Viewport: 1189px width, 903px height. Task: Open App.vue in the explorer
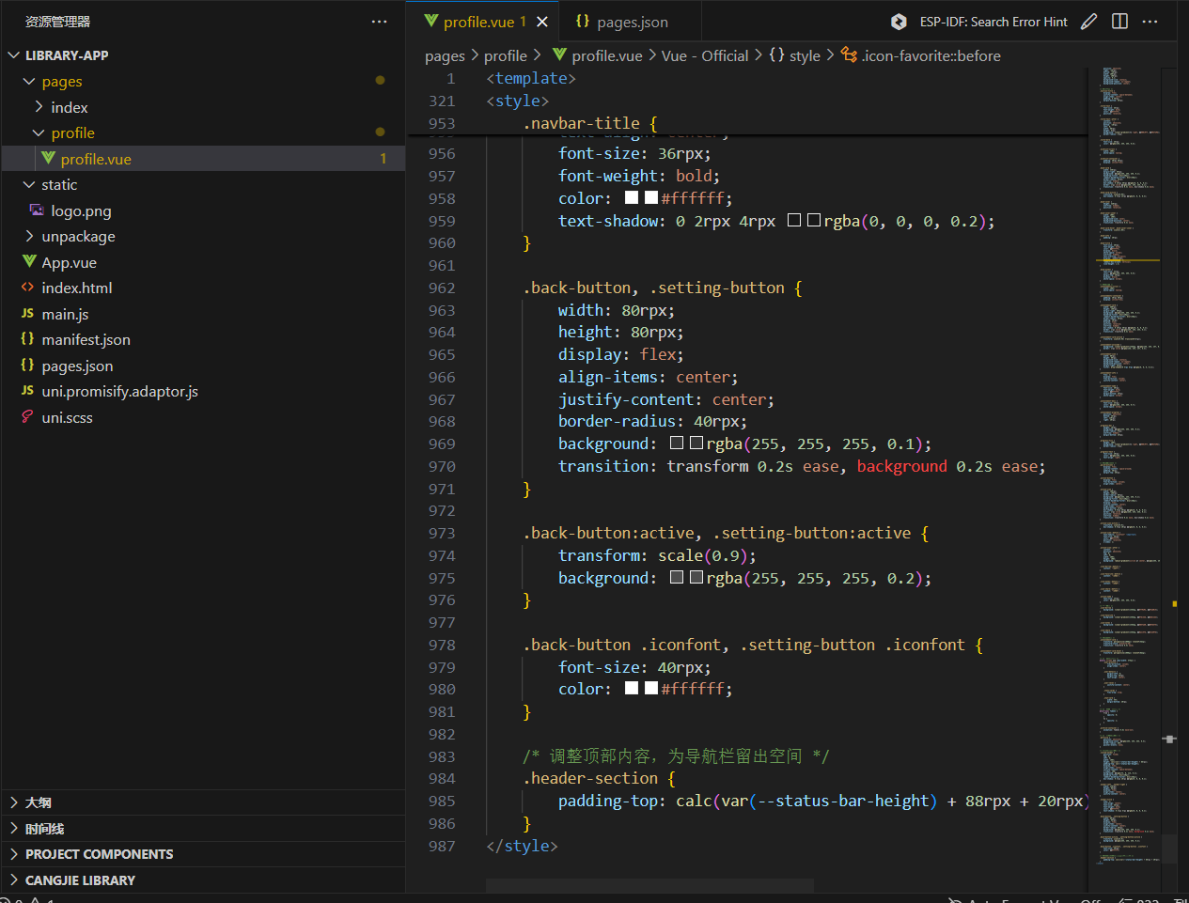pos(69,262)
